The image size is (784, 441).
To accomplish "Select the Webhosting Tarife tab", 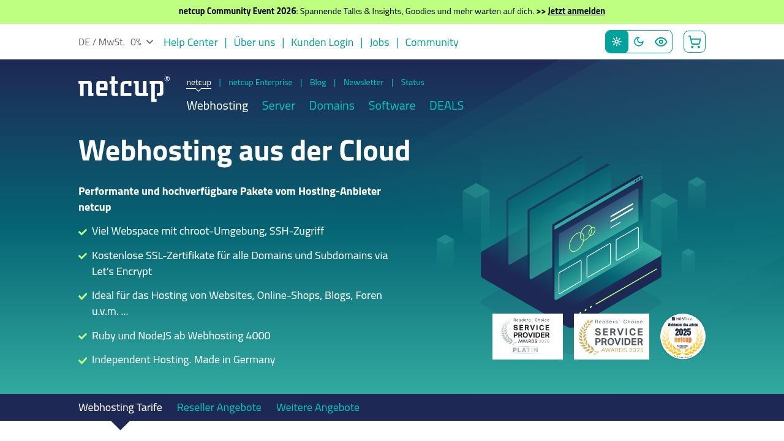I will point(120,407).
